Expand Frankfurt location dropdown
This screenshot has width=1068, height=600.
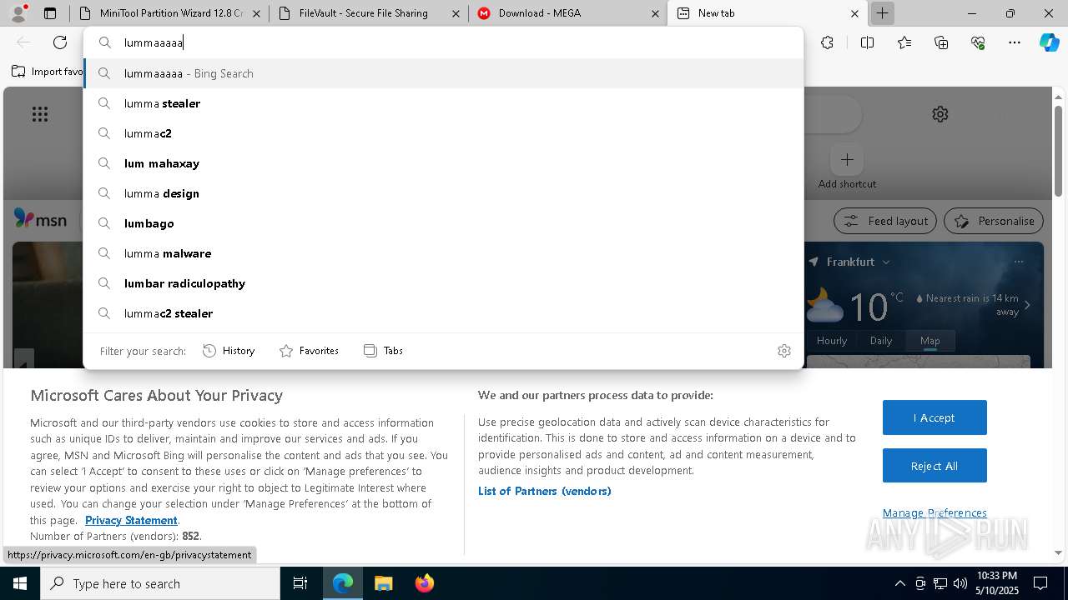[886, 262]
